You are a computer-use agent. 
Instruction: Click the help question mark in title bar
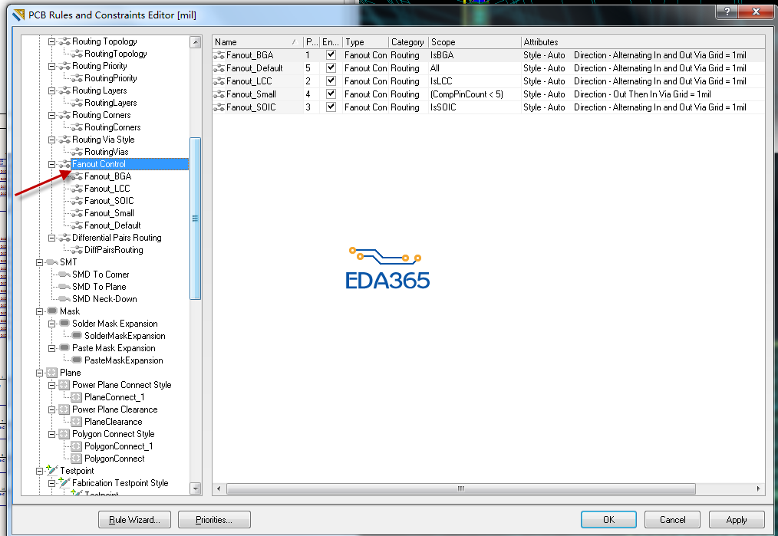(x=727, y=12)
